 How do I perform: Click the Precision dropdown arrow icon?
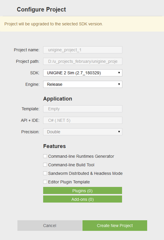tap(119, 132)
